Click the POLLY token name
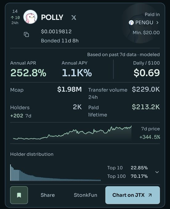 click(x=52, y=17)
